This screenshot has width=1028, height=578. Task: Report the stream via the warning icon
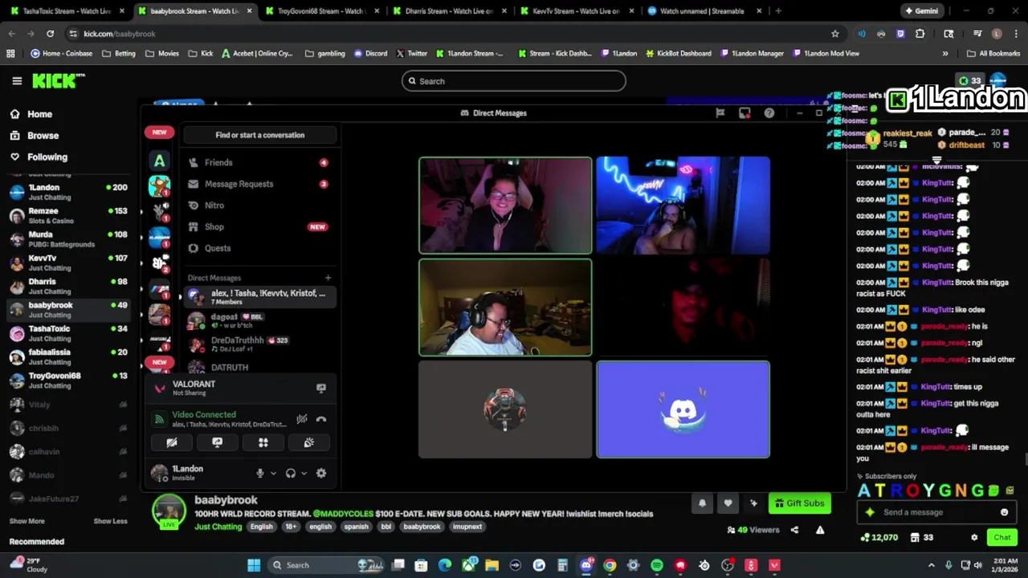(x=820, y=530)
